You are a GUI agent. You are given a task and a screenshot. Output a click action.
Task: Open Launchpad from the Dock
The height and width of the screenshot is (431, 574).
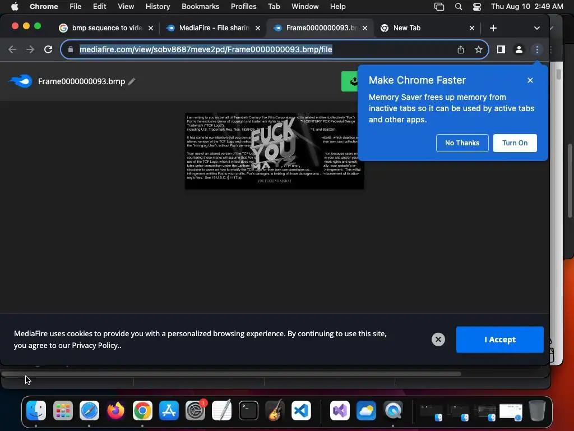[x=63, y=410]
